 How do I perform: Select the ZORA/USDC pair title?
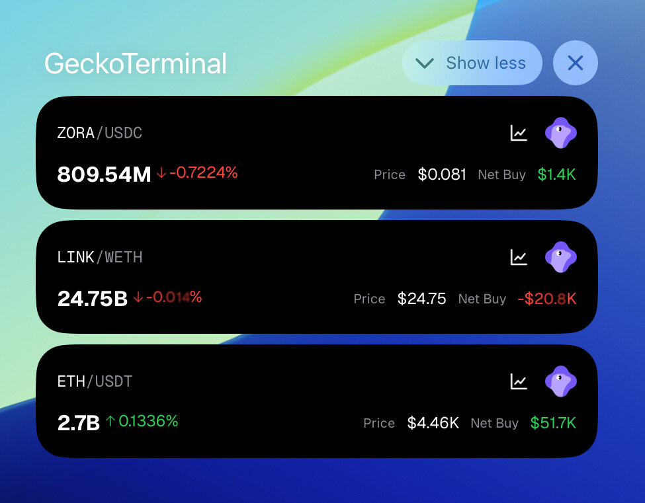[99, 133]
